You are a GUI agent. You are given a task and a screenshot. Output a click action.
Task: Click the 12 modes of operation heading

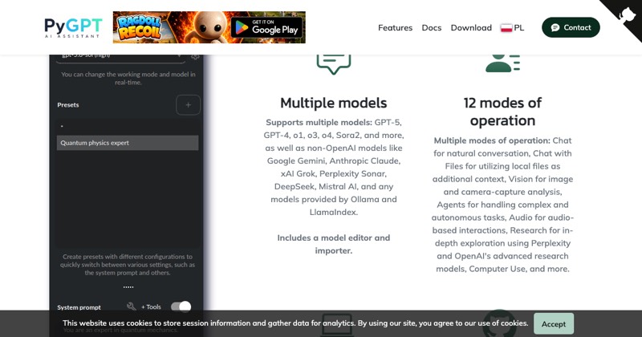click(503, 112)
